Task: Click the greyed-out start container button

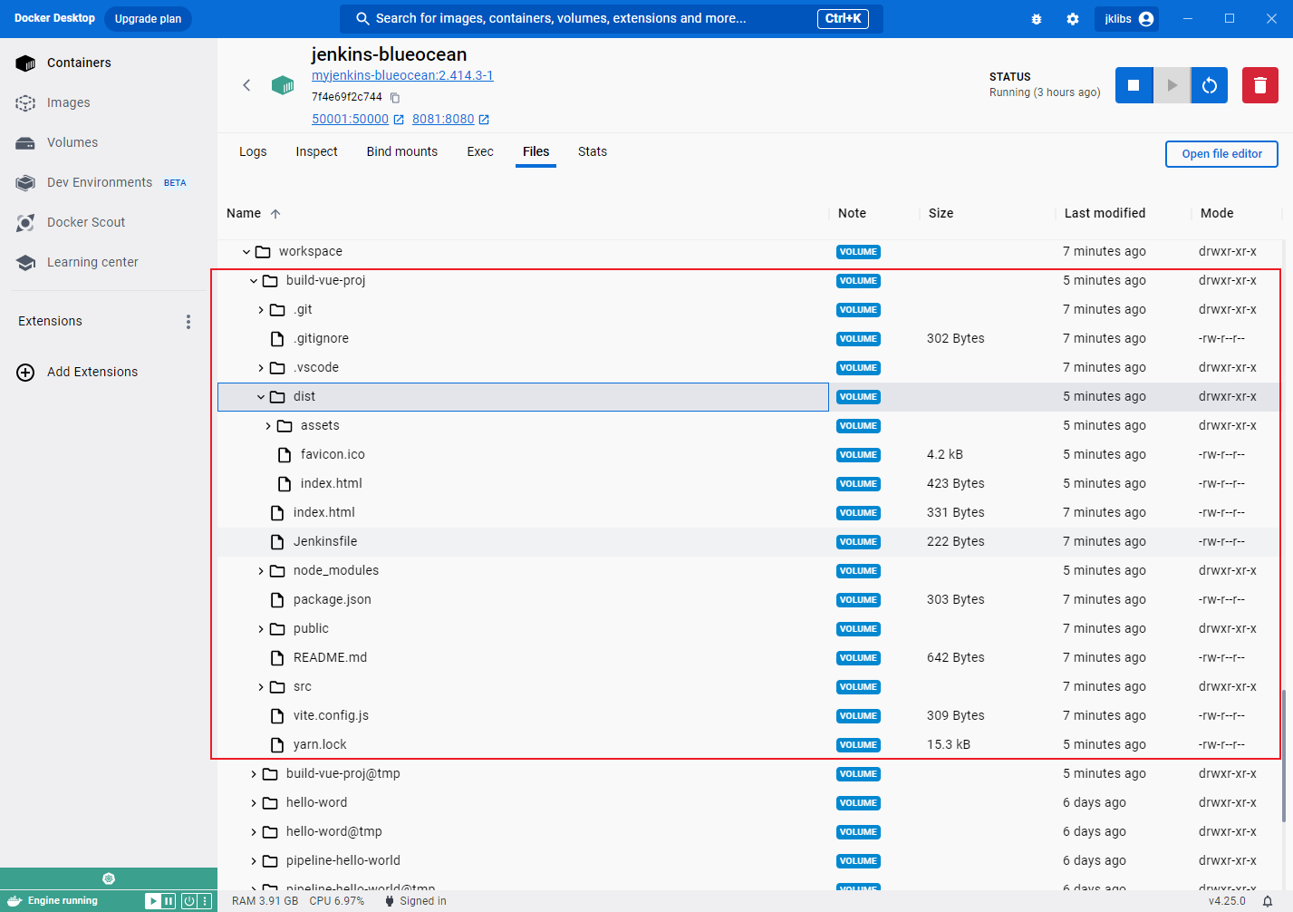Action: click(x=1172, y=85)
